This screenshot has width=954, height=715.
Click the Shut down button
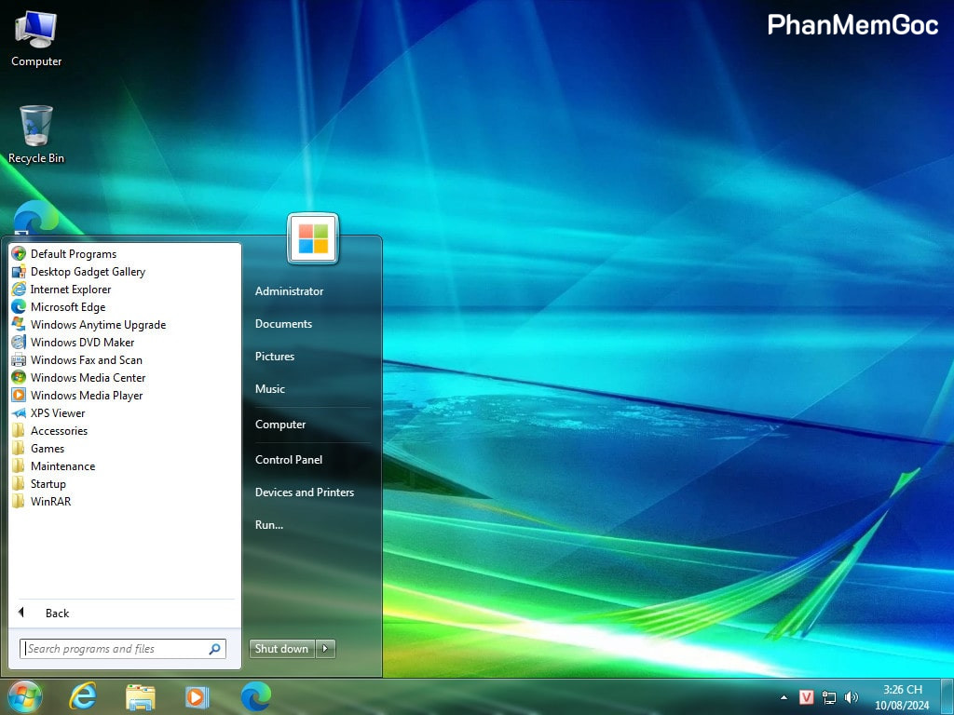[281, 649]
